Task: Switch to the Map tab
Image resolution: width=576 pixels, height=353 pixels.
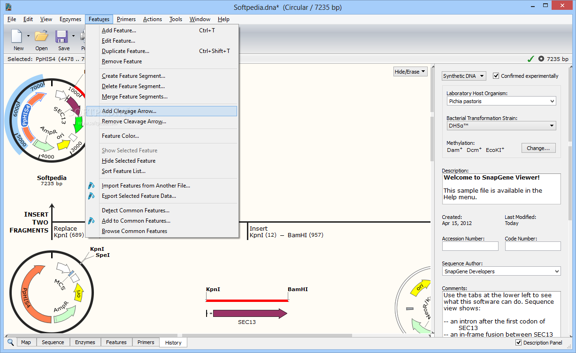Action: click(x=26, y=342)
